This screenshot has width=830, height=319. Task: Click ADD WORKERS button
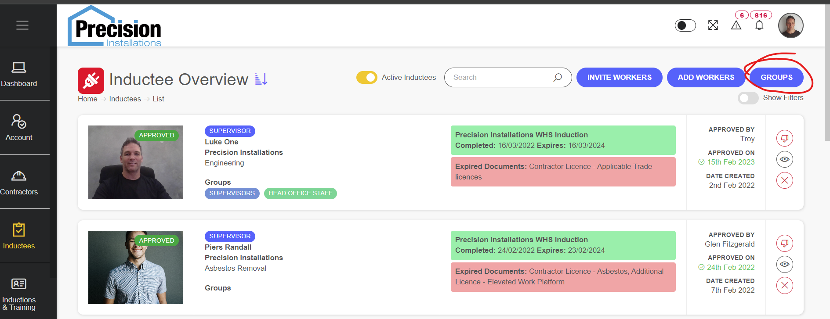(x=706, y=77)
